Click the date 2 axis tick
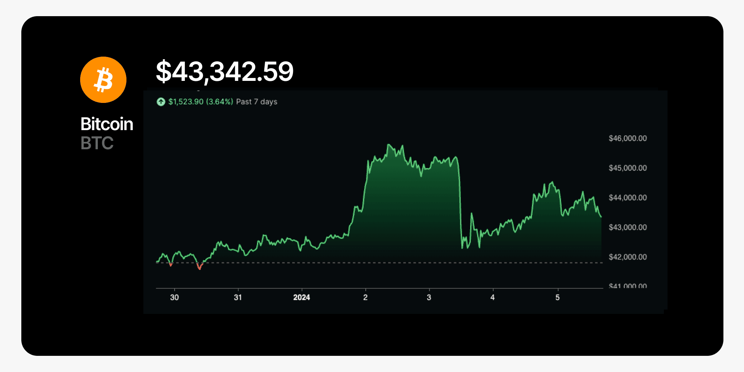Viewport: 744px width, 372px height. coord(365,297)
